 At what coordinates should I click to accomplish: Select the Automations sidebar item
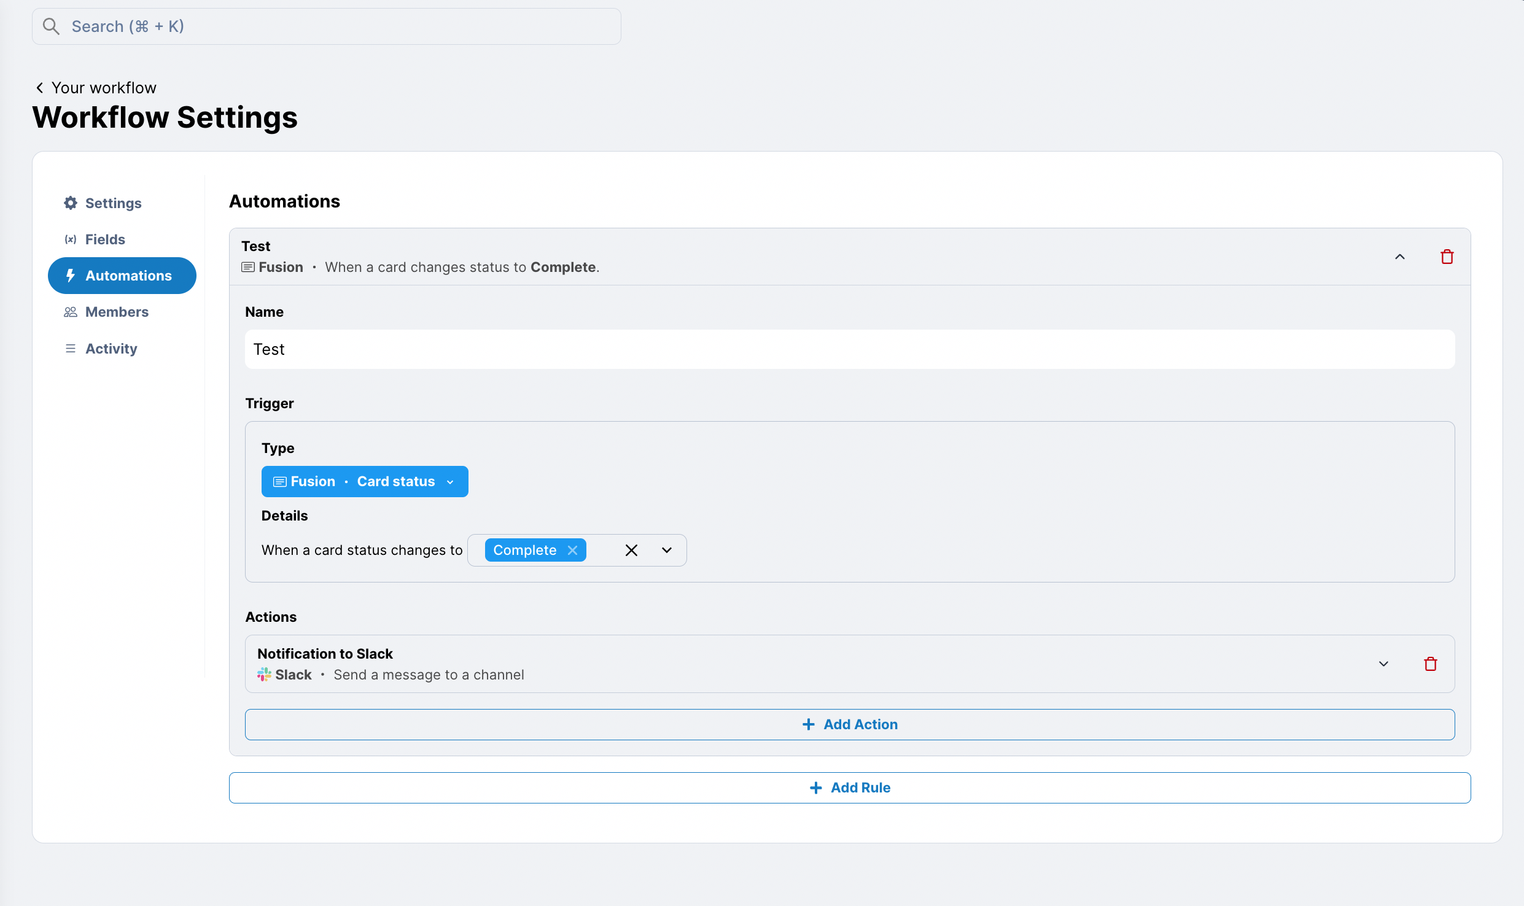coord(122,276)
